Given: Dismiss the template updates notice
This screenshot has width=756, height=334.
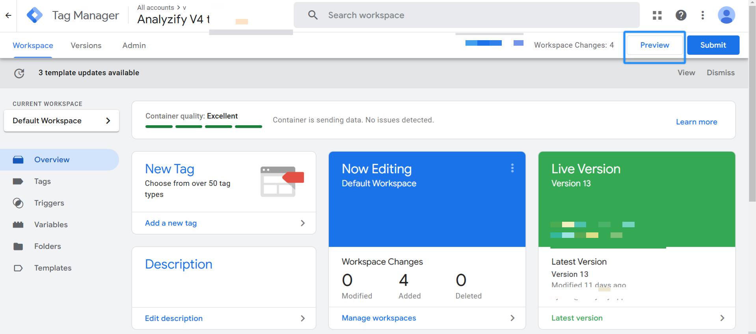Looking at the screenshot, I should coord(721,73).
